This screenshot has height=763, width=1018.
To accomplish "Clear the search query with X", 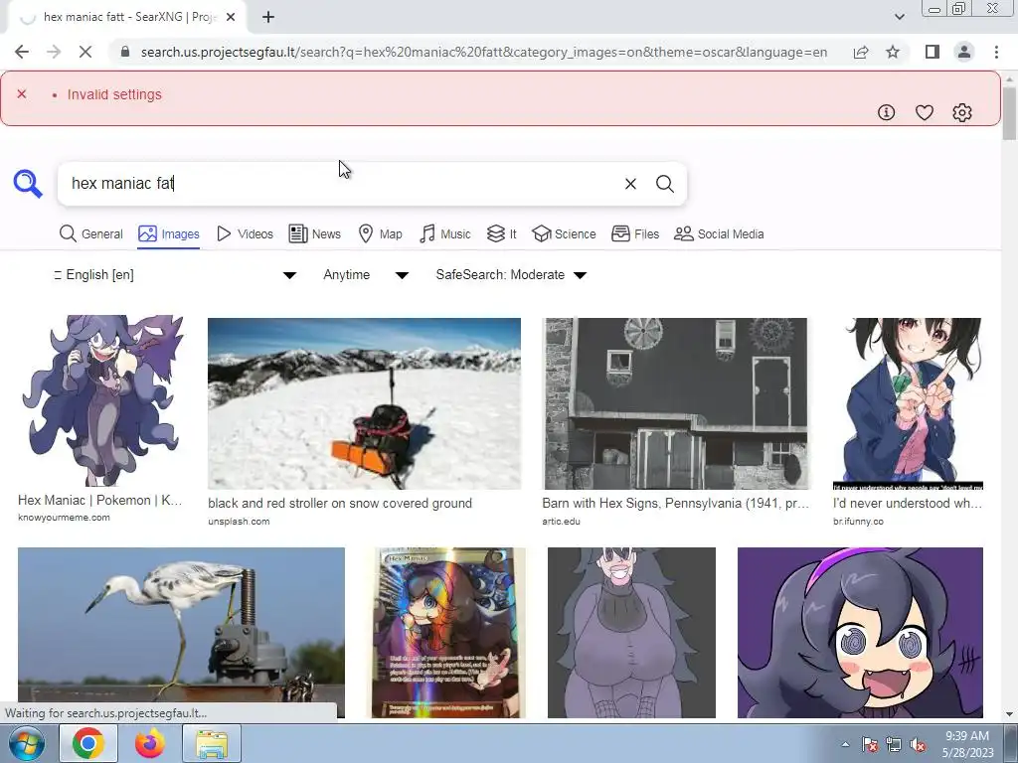I will tap(630, 184).
